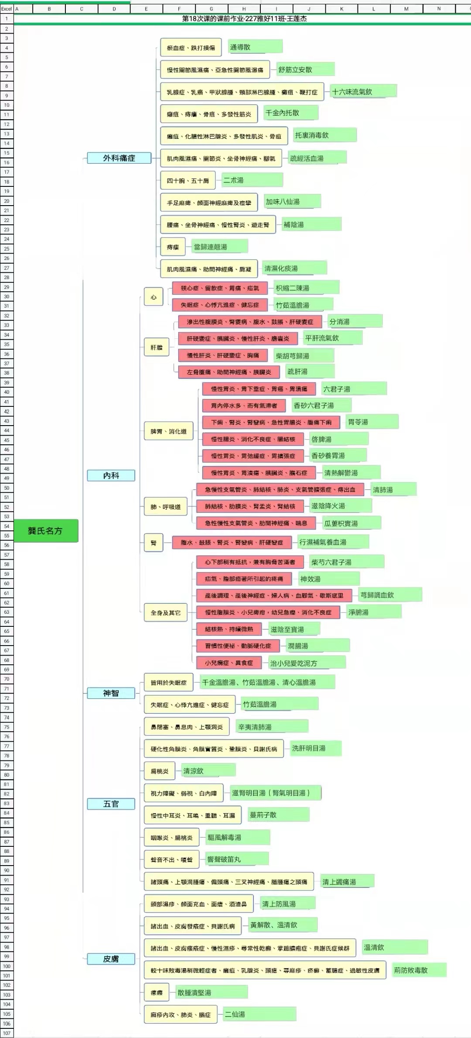
Task: Select the 內科 branch node
Action: 111,475
